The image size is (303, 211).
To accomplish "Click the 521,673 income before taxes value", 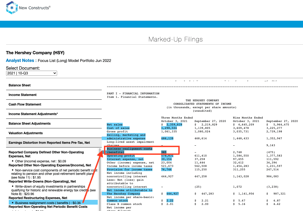I will 167,166.
